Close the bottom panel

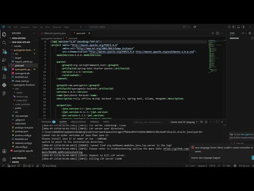click(222, 122)
